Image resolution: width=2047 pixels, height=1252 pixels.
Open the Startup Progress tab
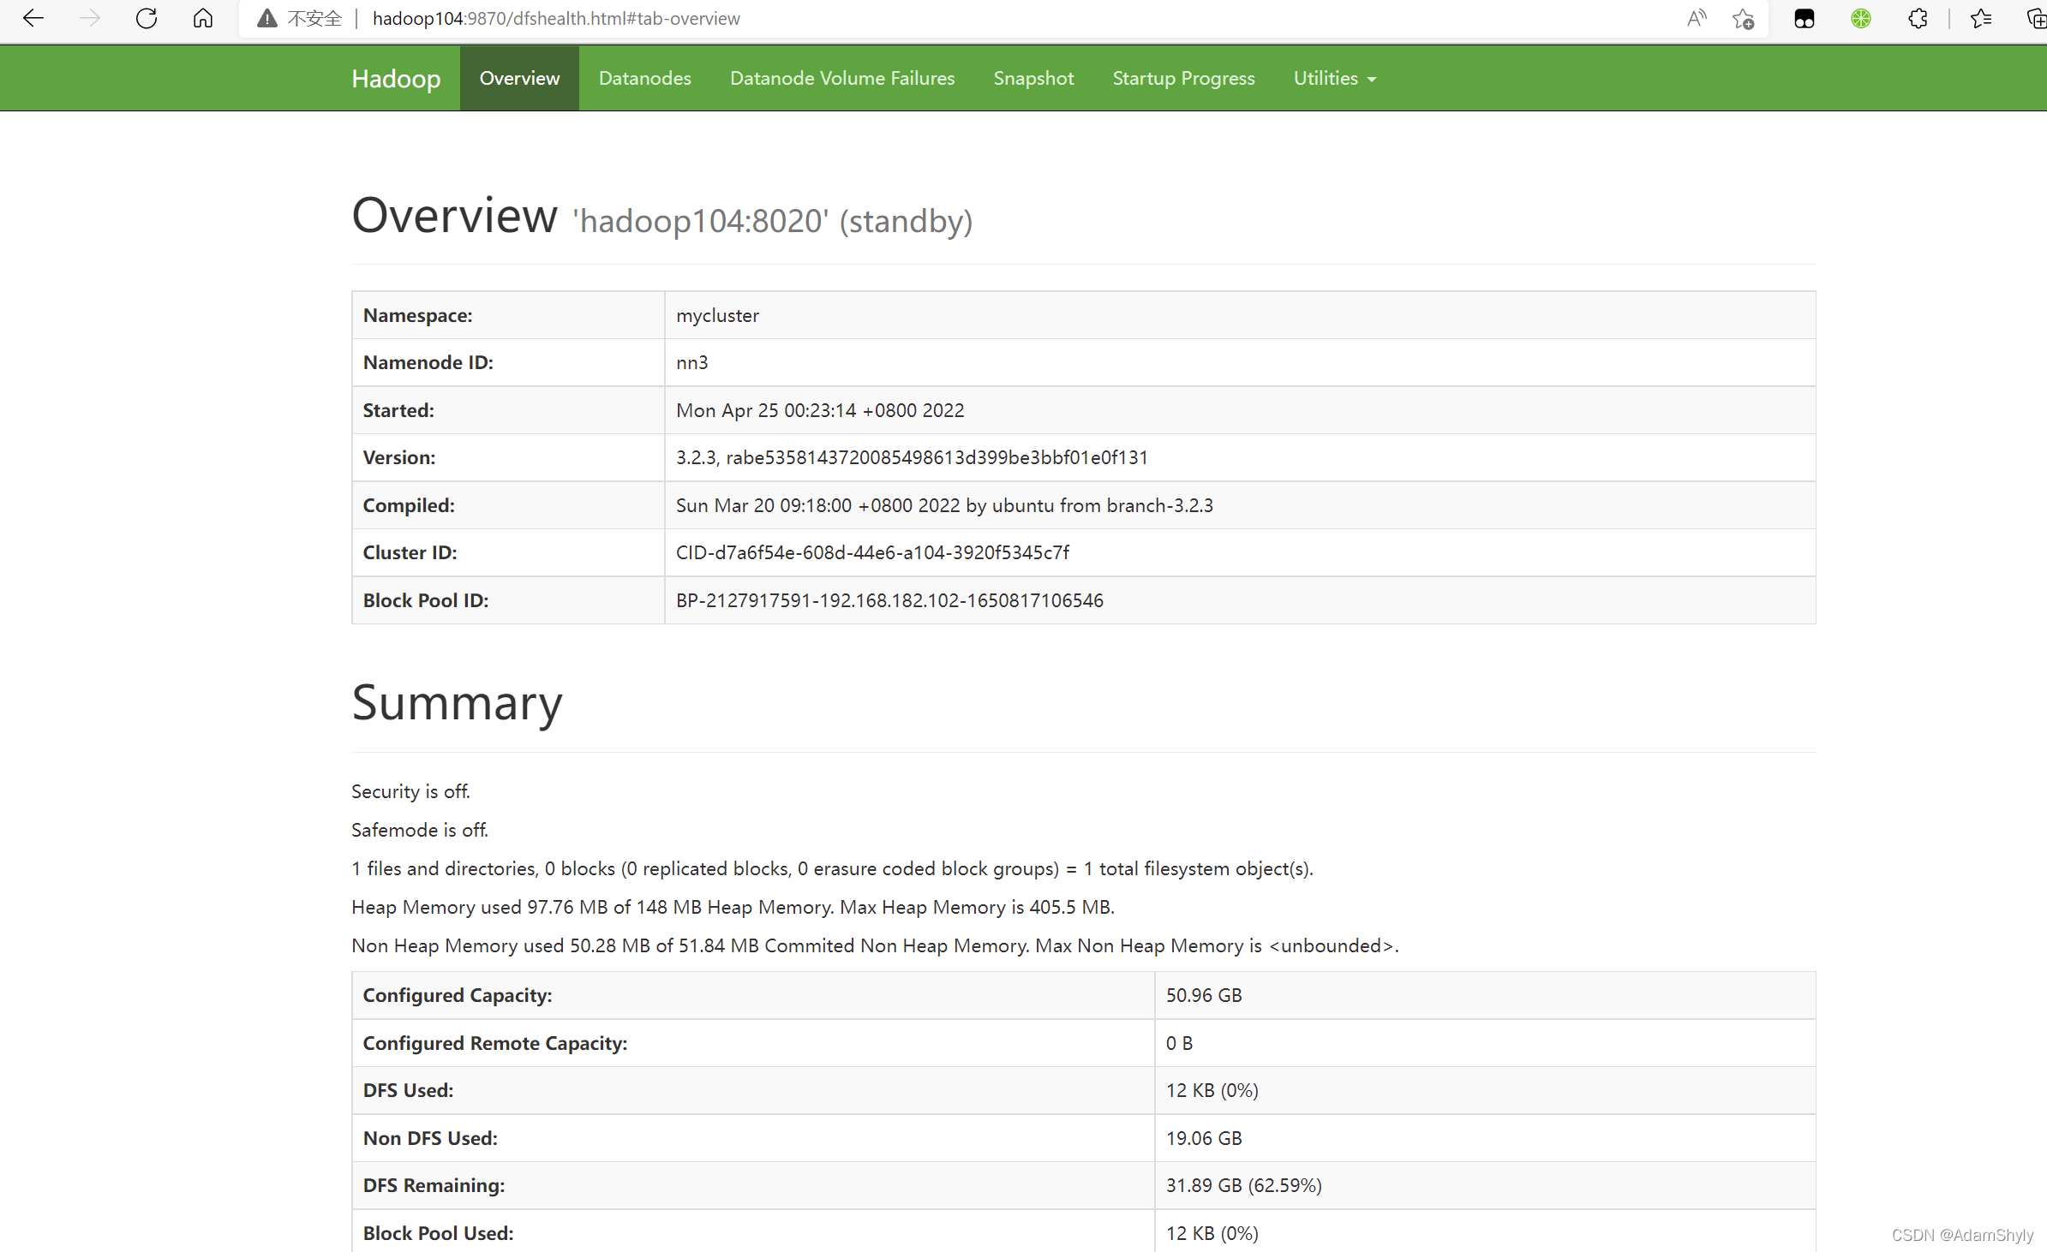1182,78
